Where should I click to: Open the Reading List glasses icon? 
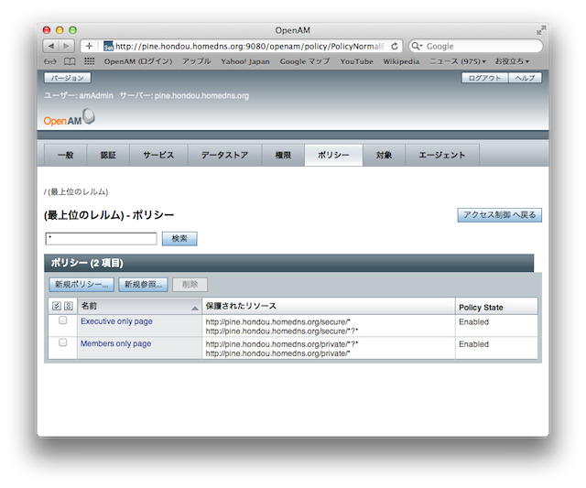point(50,61)
